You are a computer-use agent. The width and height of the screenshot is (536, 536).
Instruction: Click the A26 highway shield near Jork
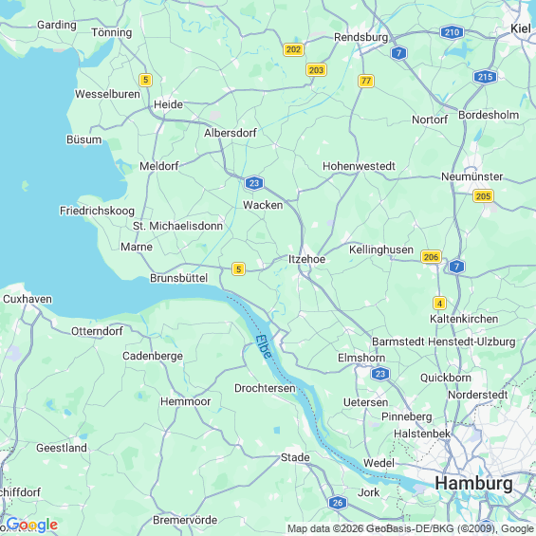point(338,503)
